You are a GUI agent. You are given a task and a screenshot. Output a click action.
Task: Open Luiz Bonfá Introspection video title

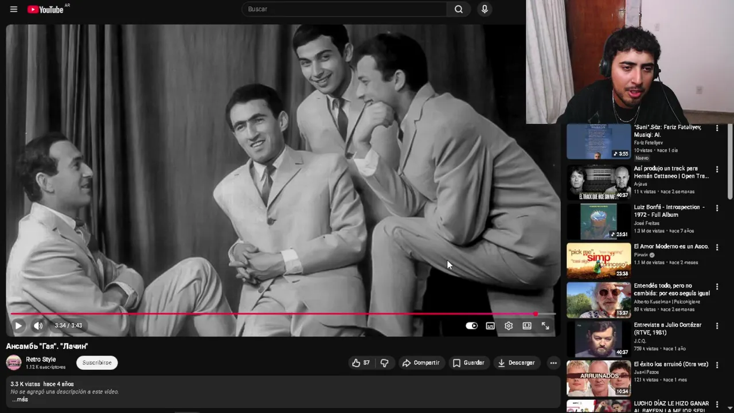(x=669, y=211)
